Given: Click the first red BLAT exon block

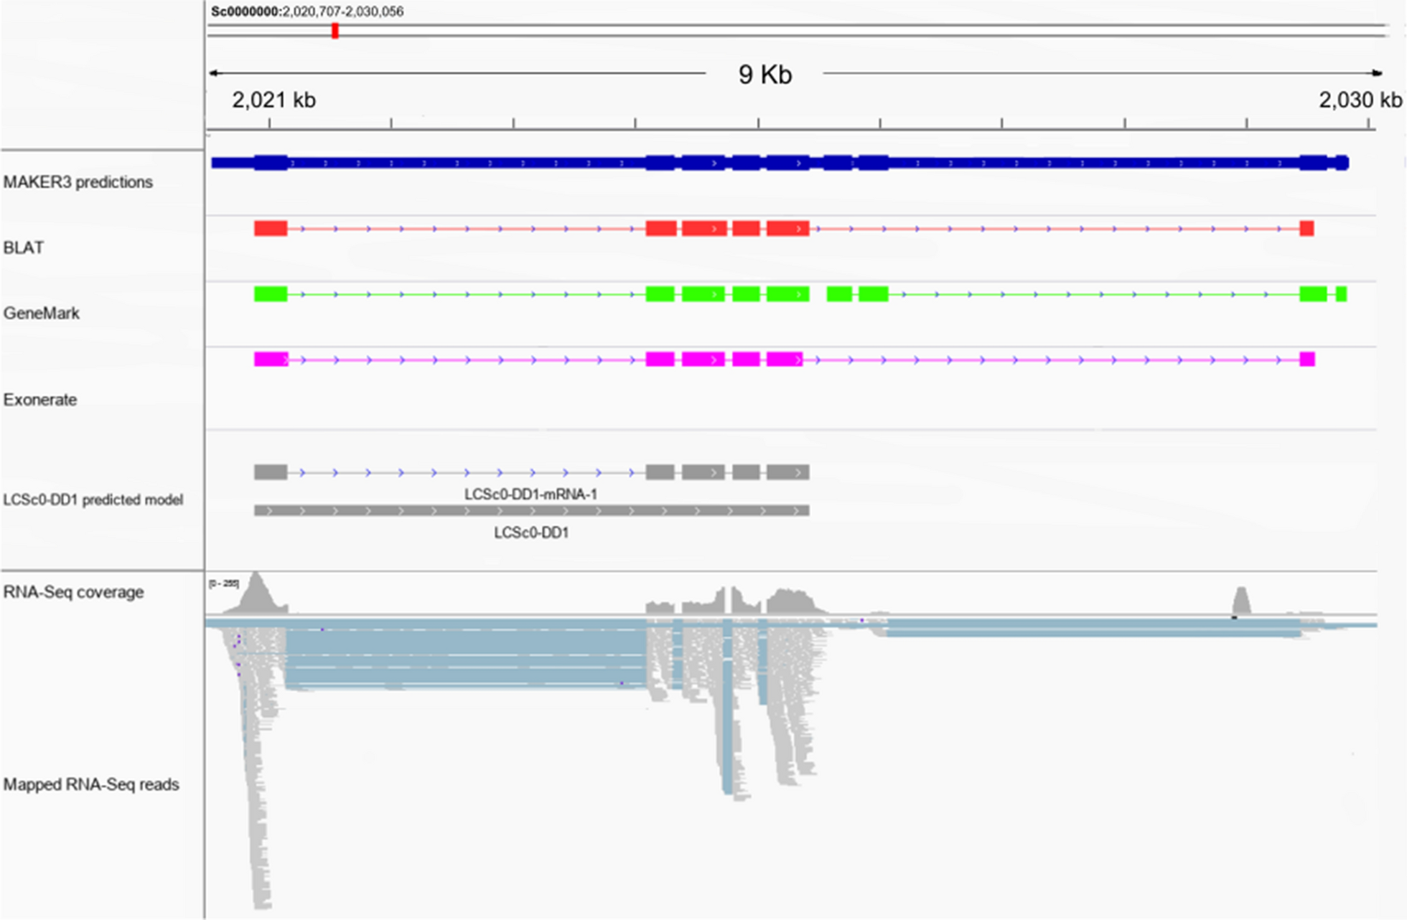Looking at the screenshot, I should tap(271, 229).
